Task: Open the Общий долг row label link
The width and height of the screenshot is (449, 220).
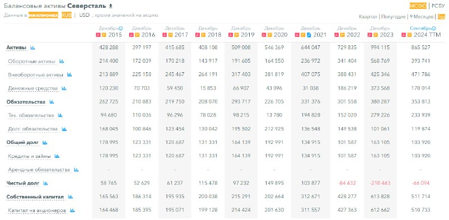Action: coord(22,143)
